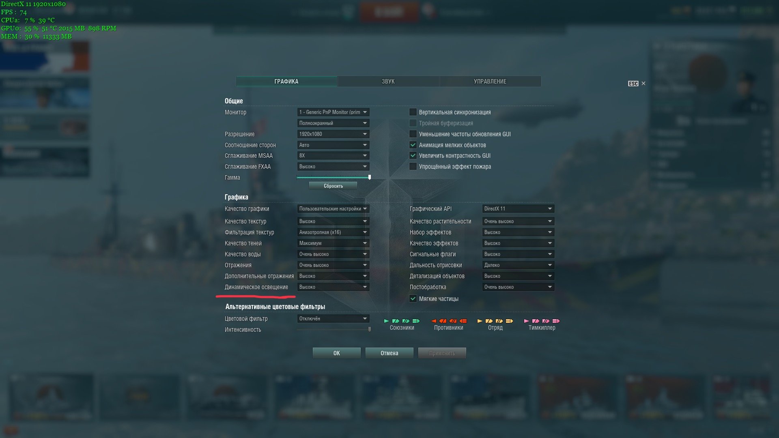The width and height of the screenshot is (779, 438).
Task: Click the ОК button
Action: 337,353
